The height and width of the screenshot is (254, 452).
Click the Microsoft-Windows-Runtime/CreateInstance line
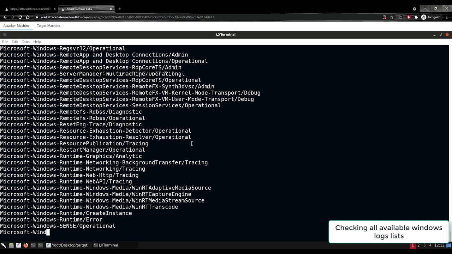66,213
